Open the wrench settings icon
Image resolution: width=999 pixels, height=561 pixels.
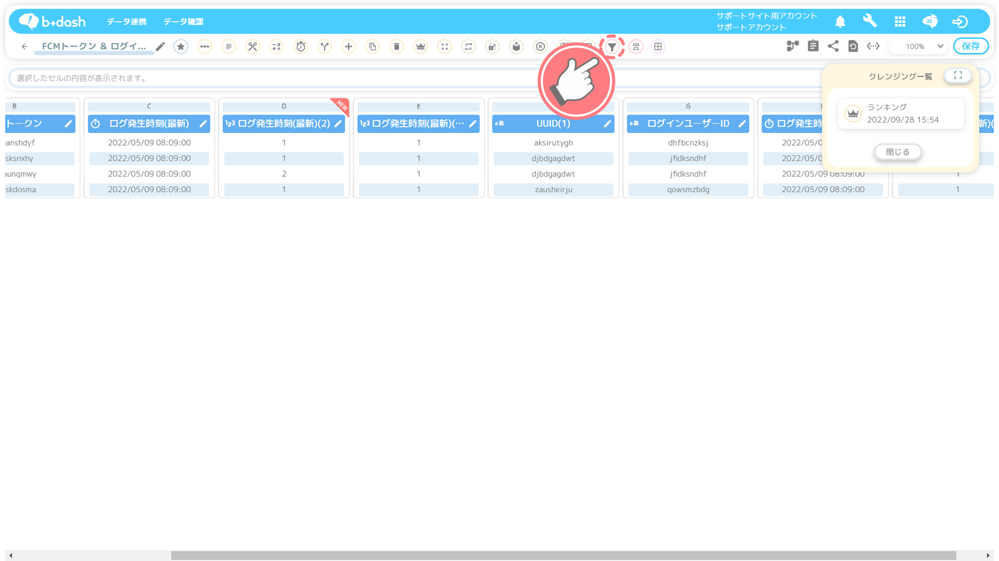coord(869,21)
